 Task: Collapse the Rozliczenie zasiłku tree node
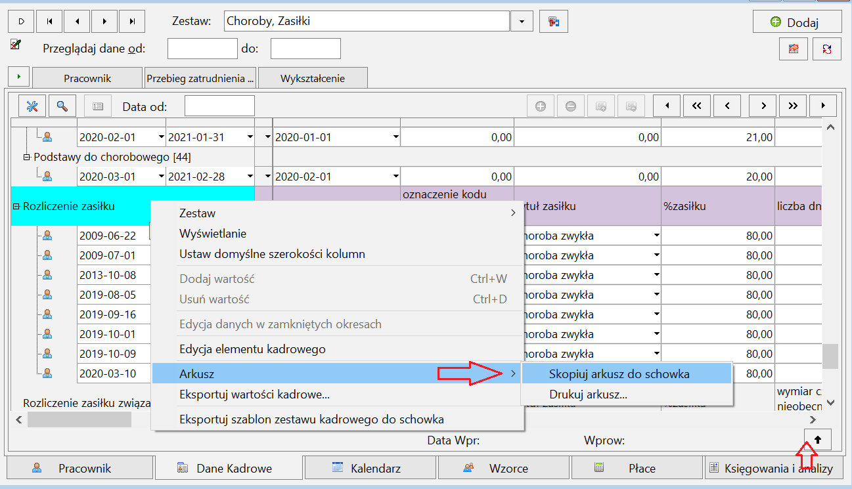coord(16,206)
